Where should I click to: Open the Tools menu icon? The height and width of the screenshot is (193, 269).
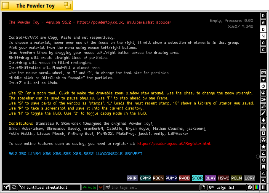click(264, 160)
